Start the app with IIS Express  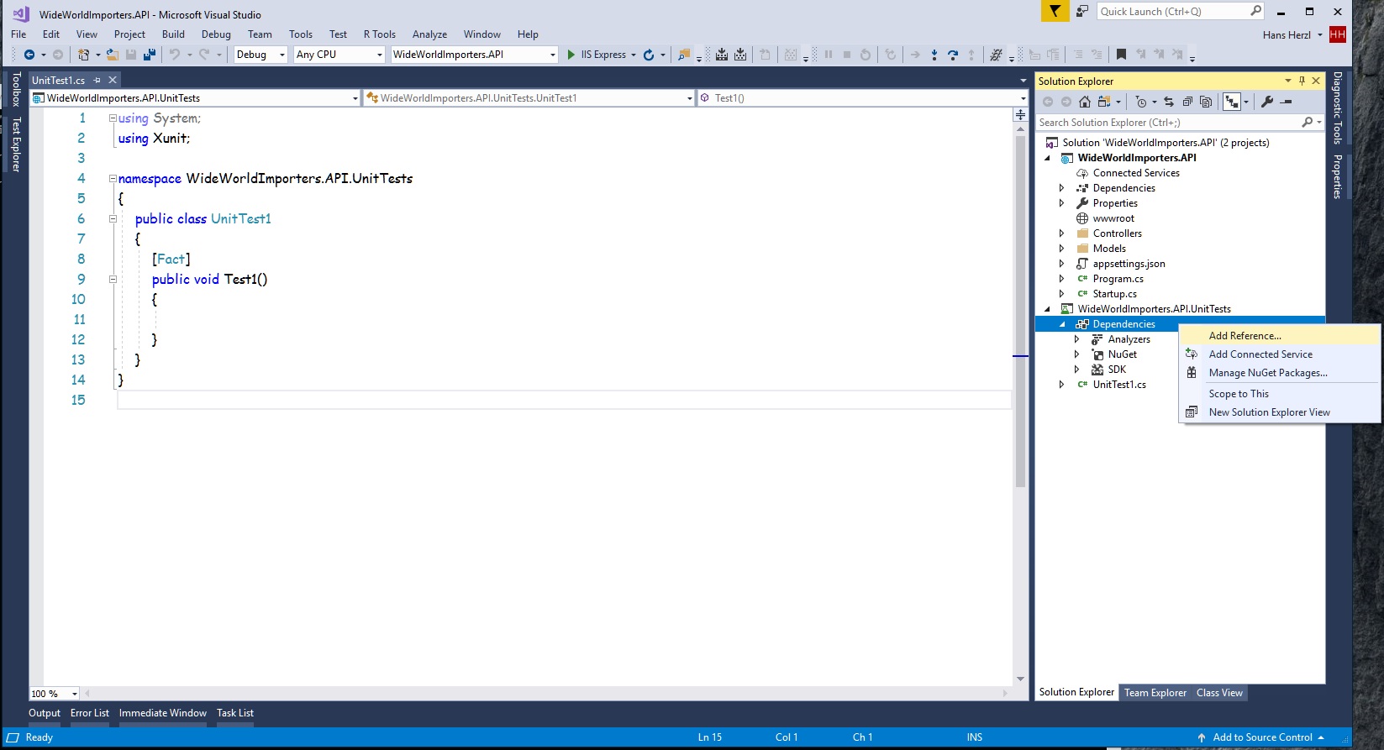coord(596,55)
